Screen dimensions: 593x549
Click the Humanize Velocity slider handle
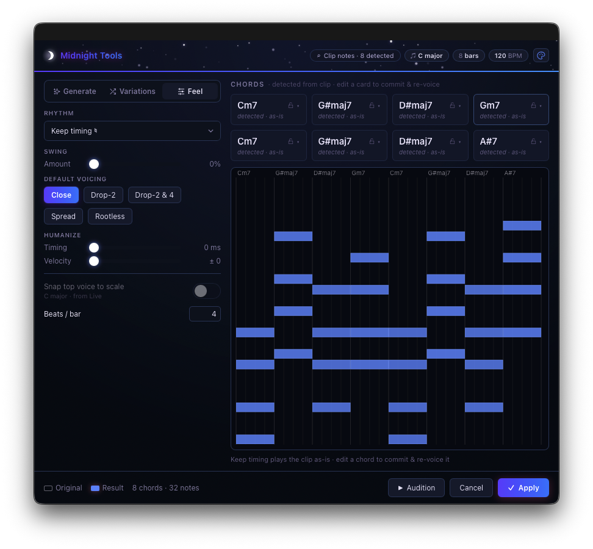(94, 261)
